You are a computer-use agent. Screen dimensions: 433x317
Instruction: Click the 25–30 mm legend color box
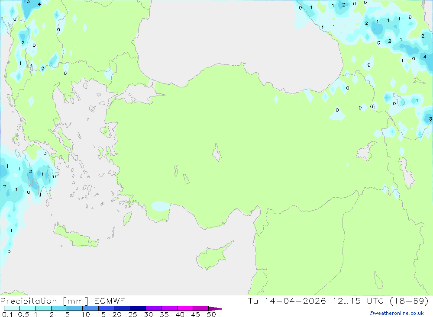pos(138,308)
